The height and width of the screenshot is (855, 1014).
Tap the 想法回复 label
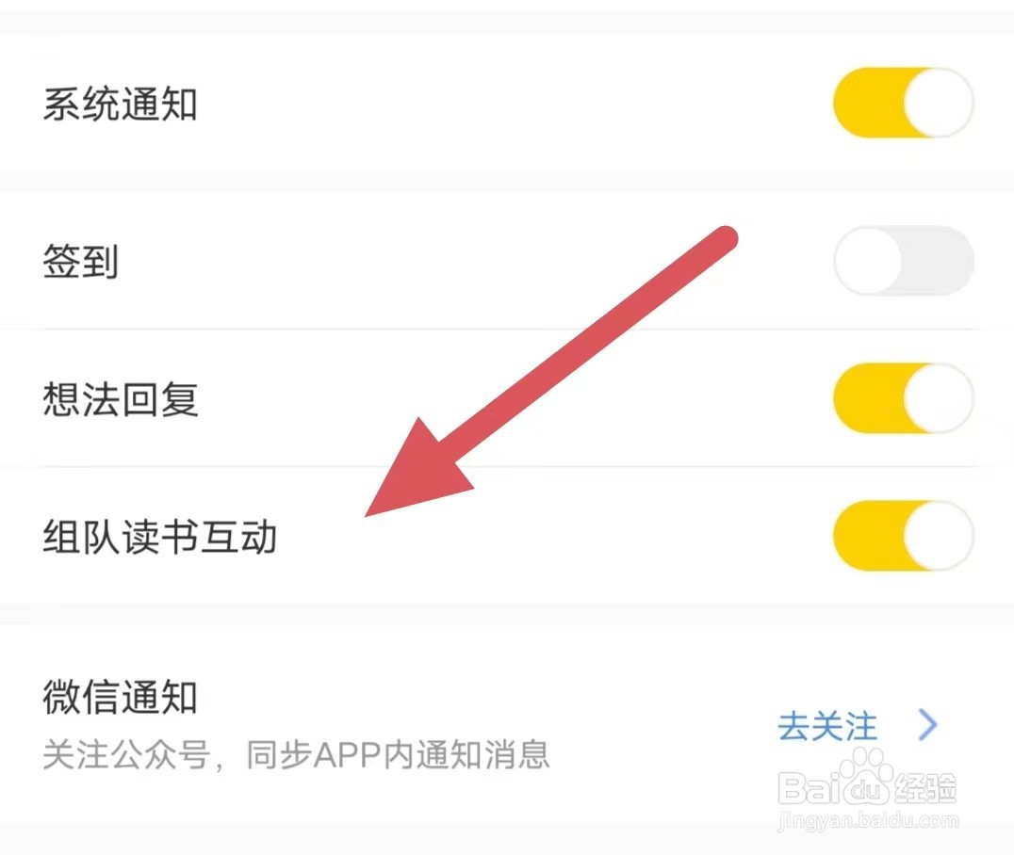pos(121,398)
